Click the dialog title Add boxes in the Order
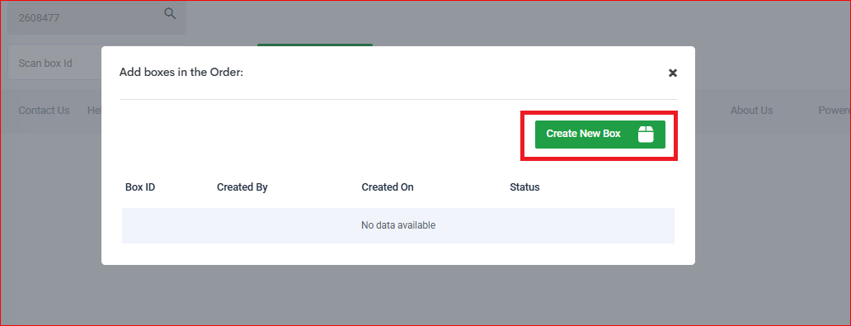This screenshot has height=326, width=851. click(x=181, y=72)
